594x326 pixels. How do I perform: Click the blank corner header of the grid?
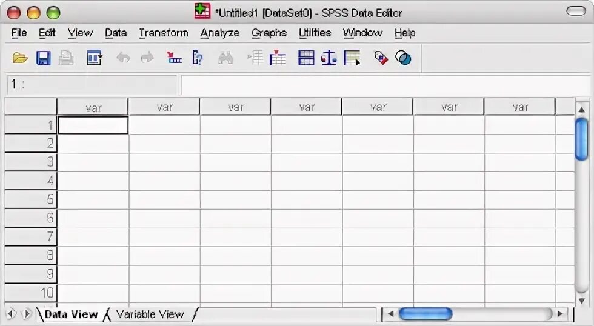(31, 107)
